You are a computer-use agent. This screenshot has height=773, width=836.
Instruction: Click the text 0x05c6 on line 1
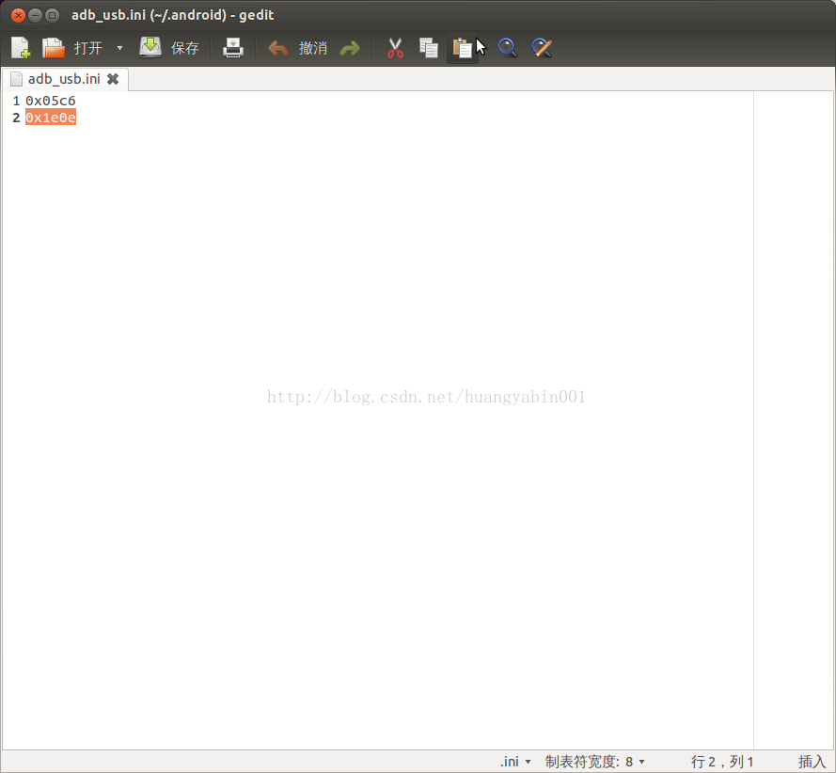pos(51,101)
